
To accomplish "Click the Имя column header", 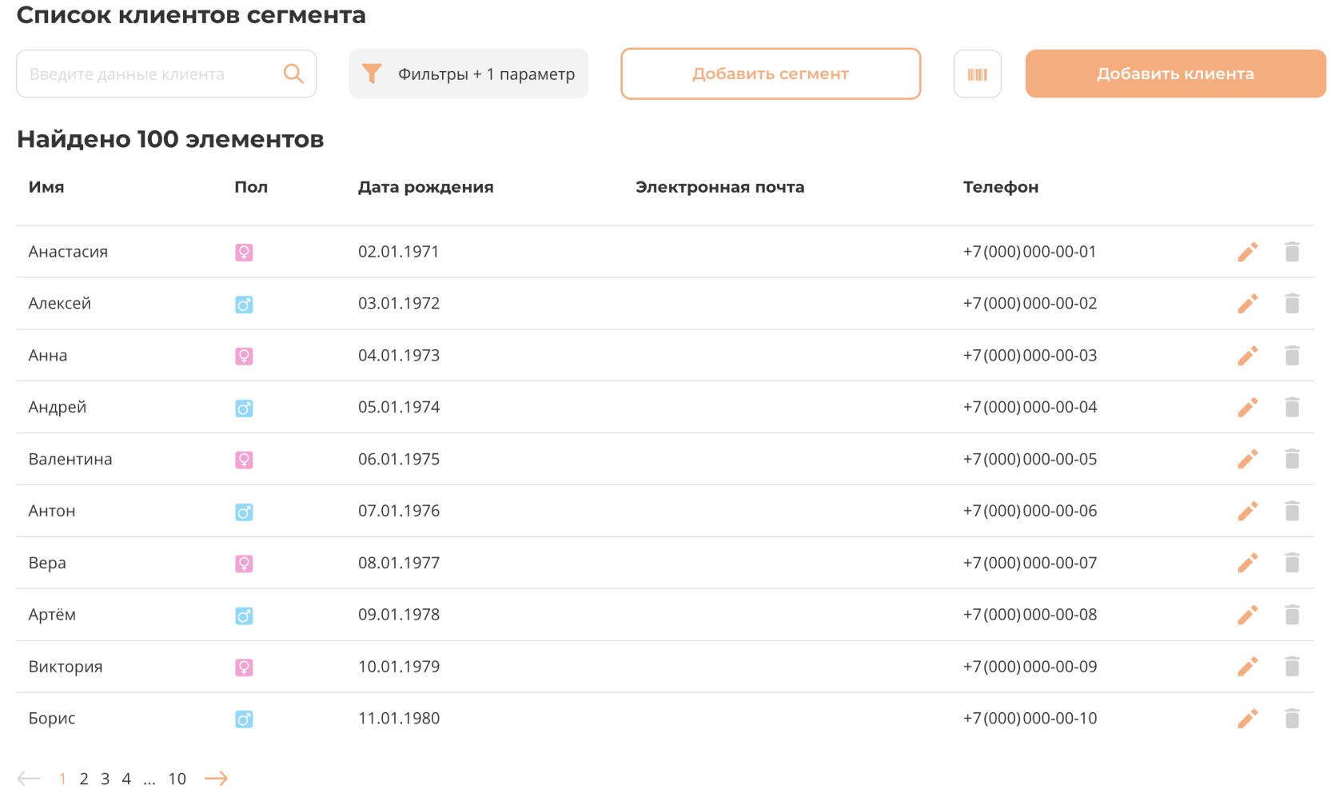I will pyautogui.click(x=46, y=187).
